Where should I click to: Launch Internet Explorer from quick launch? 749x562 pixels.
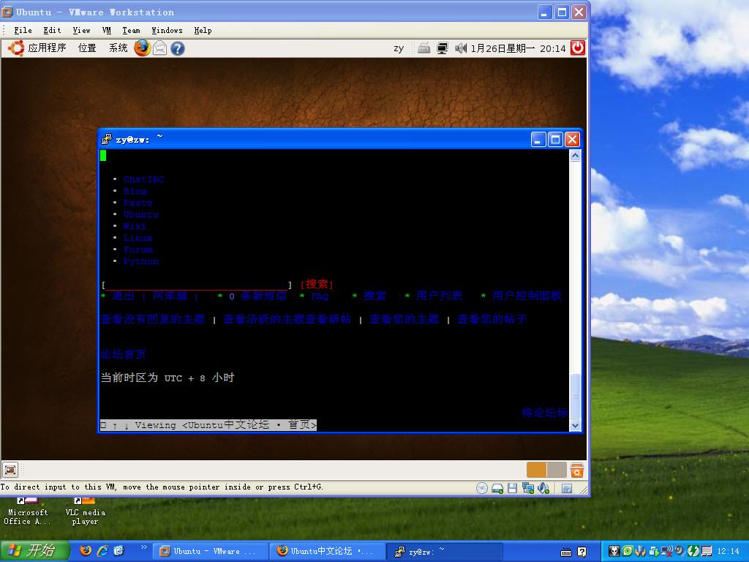click(x=102, y=550)
